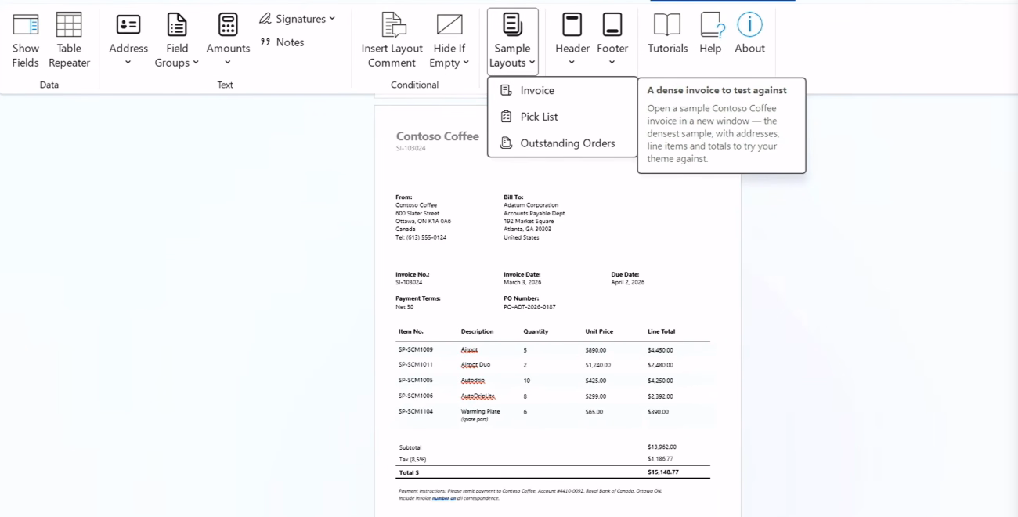1018x517 pixels.
Task: Click the Signatures pen icon
Action: tap(265, 18)
